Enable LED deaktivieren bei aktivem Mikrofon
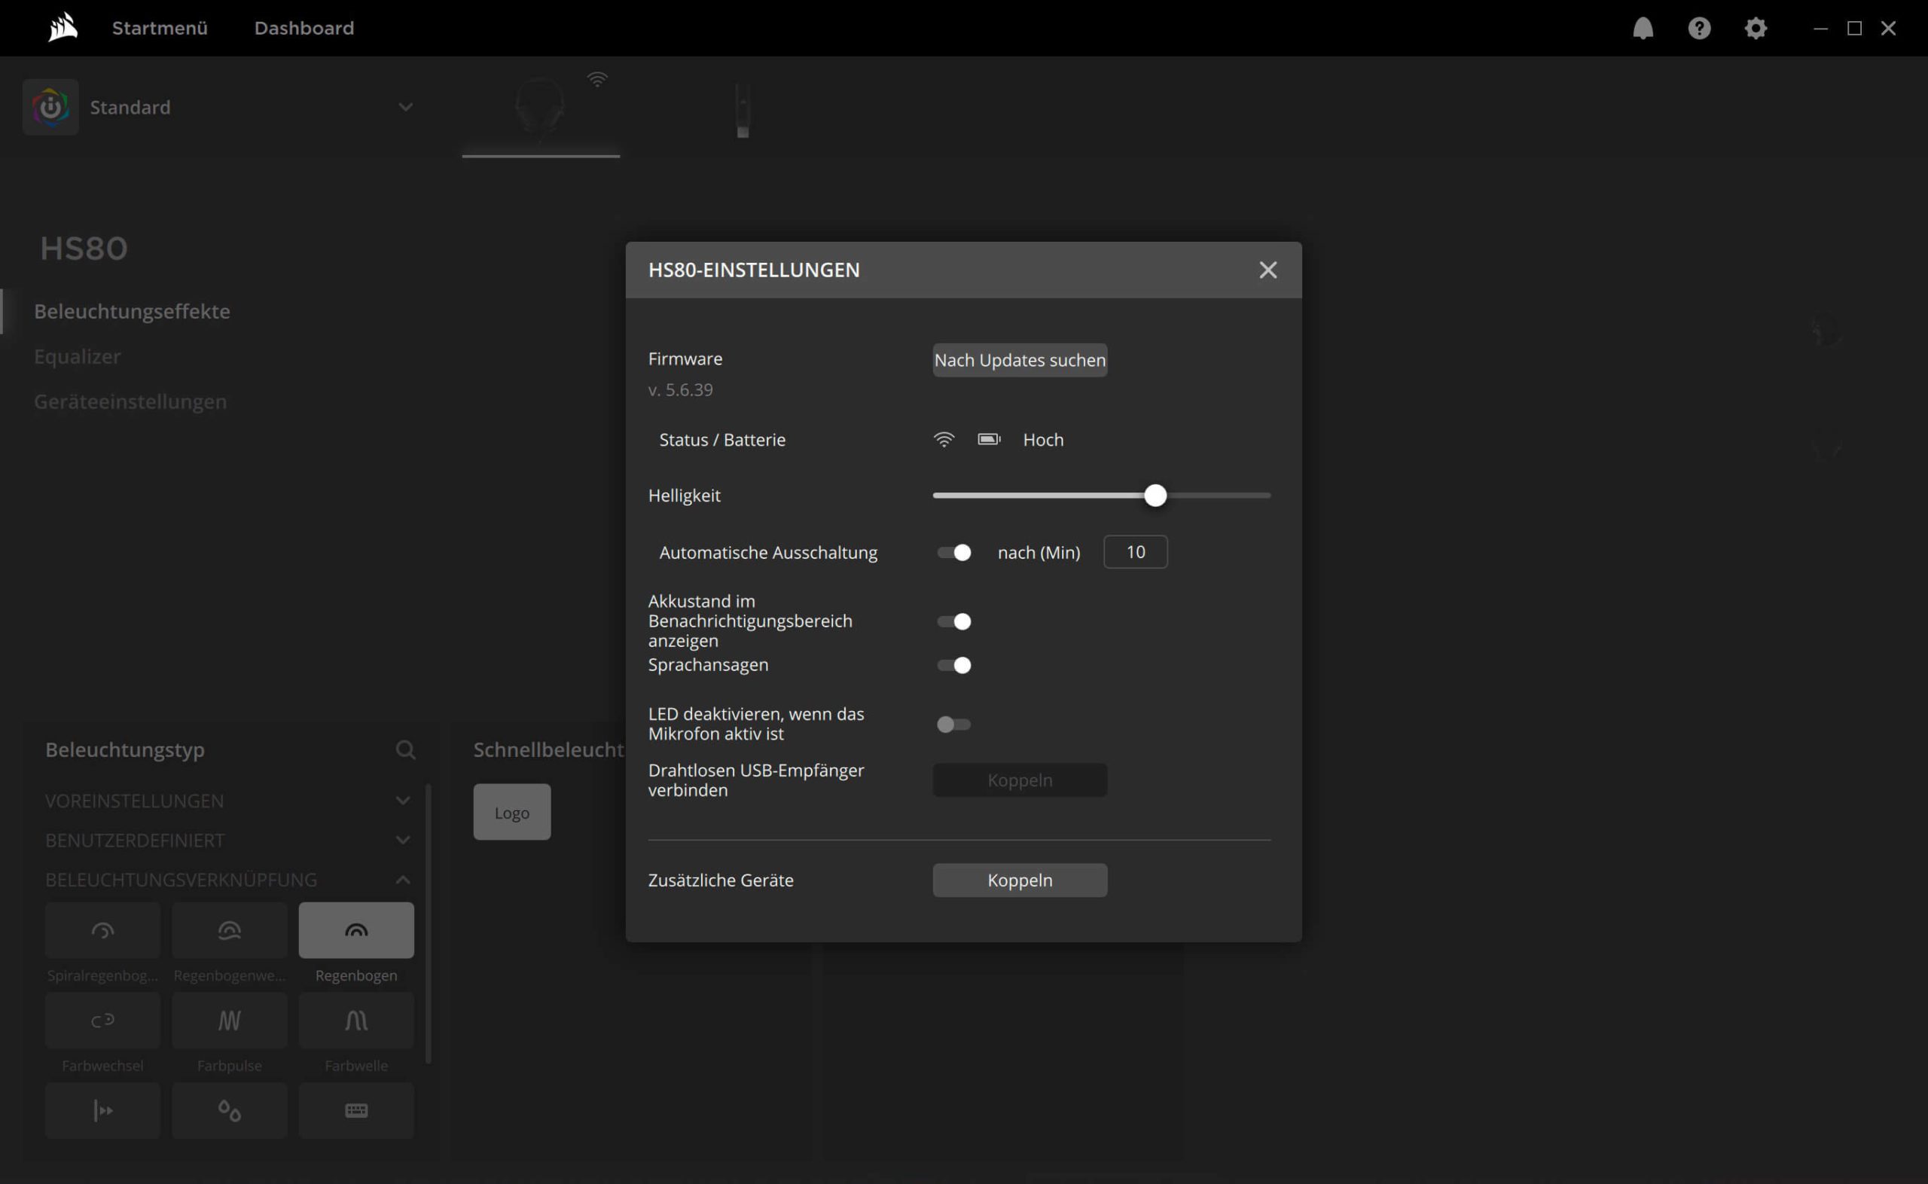The height and width of the screenshot is (1184, 1928). [x=953, y=725]
